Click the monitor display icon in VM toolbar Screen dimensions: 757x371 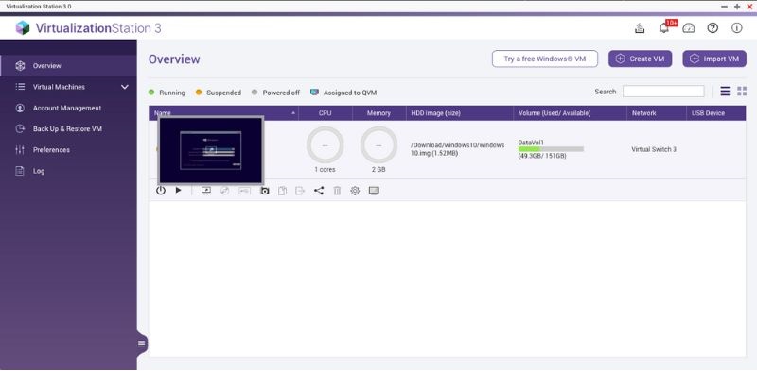(374, 191)
